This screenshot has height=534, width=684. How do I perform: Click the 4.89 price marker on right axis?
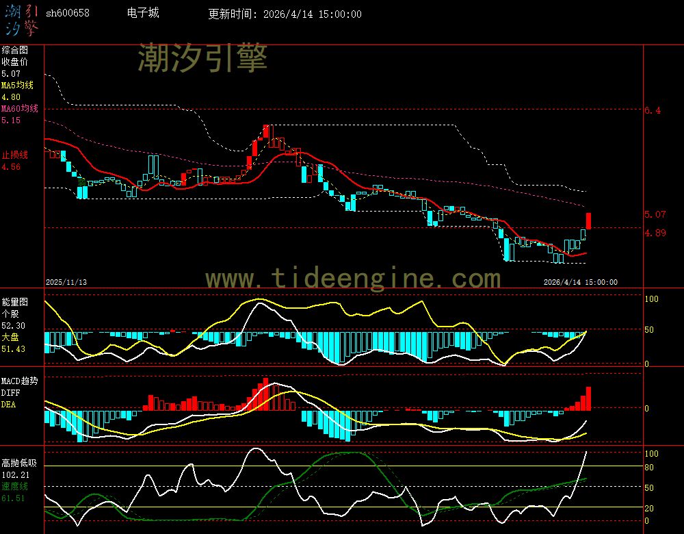(x=655, y=233)
